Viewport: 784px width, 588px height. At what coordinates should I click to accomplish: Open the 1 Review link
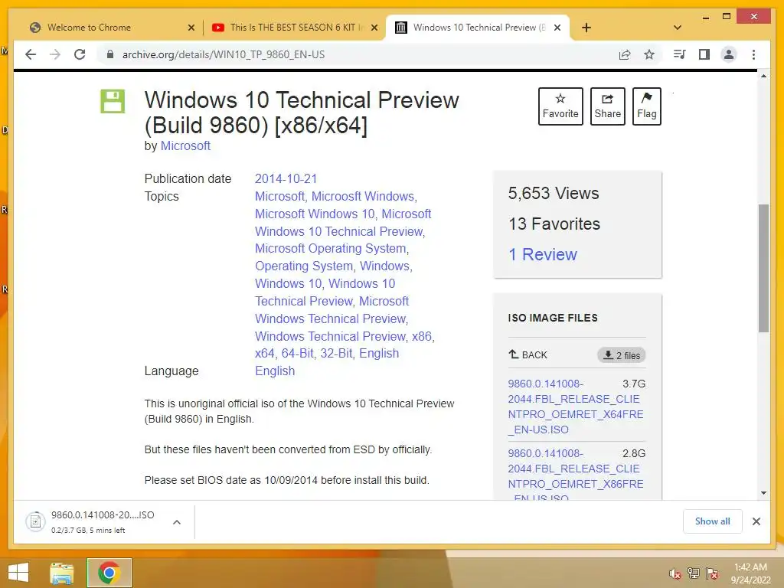543,254
